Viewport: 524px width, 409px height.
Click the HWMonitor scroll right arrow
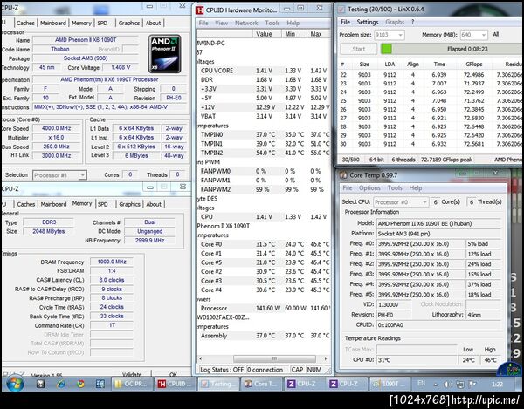click(x=326, y=358)
